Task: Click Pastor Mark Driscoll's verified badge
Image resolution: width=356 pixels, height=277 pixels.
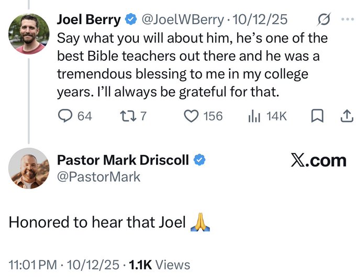Action: pos(199,160)
